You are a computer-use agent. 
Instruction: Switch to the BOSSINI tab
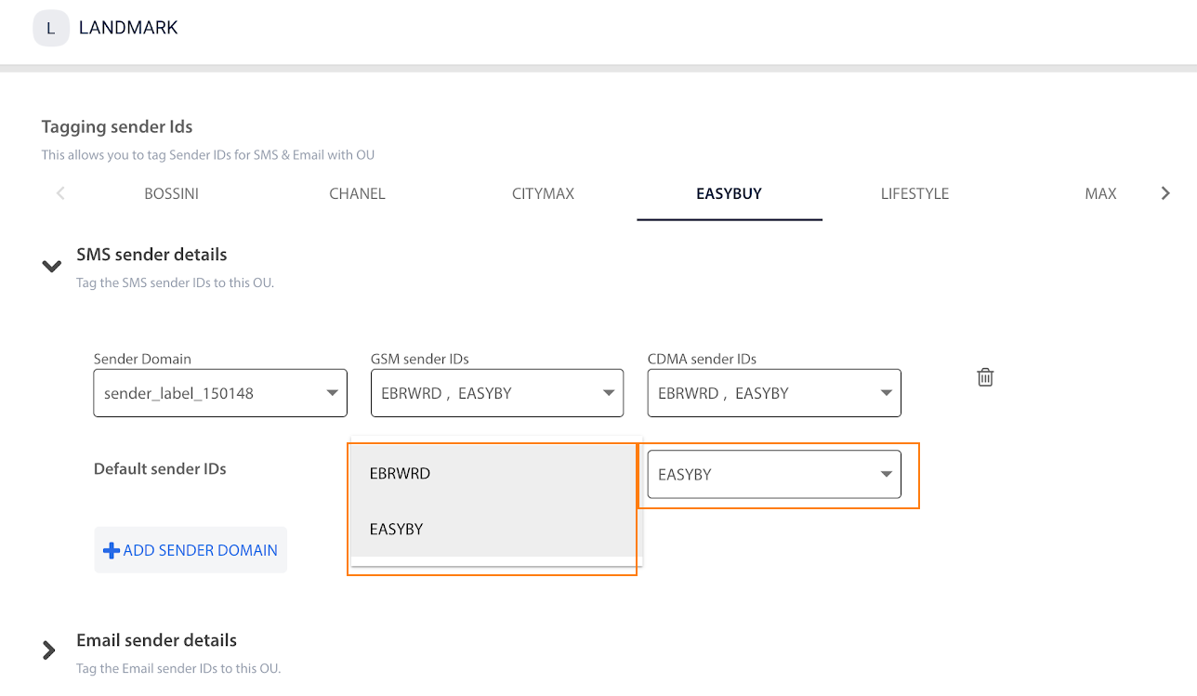click(x=172, y=194)
